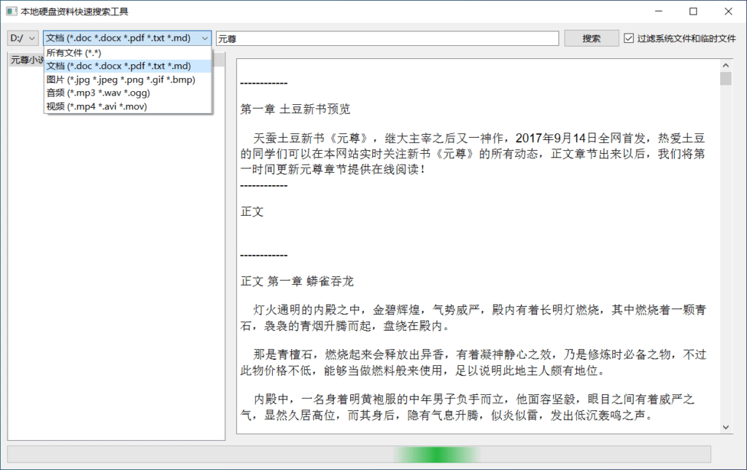Select 视频 (*.mp4 *.avi *.mov) filter
The image size is (747, 470).
pos(127,106)
